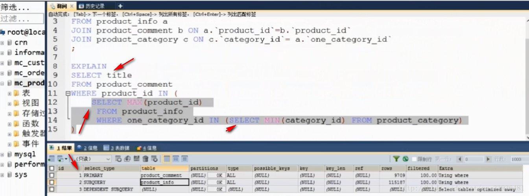Expand the 视图 views folder
Screen dimensions: 529x196
point(9,104)
